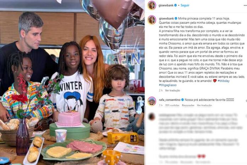Click rafa_consentino username in comment

[x=170, y=100]
